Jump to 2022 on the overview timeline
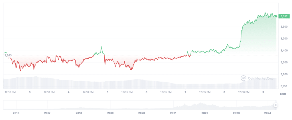292x120 pixels. pos(205,113)
